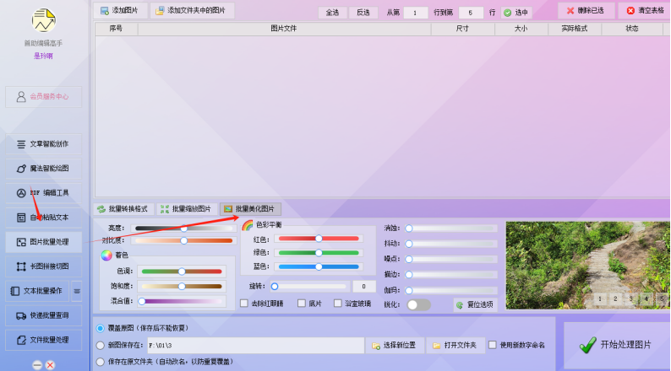Click the 红色 red balance slider
This screenshot has height=371, width=671.
[319, 239]
